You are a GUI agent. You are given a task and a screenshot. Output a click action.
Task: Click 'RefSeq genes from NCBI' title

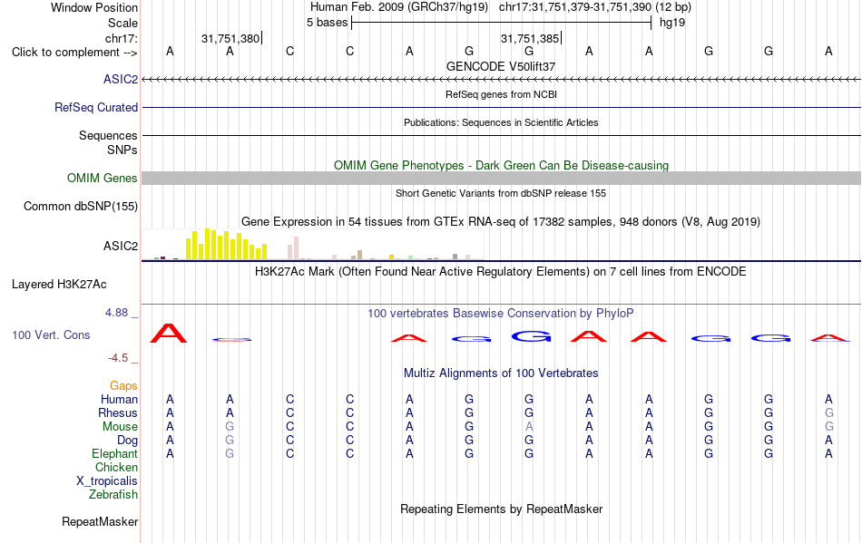click(502, 94)
